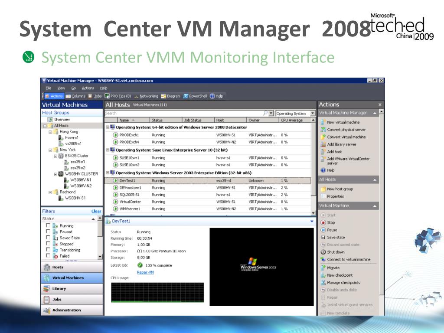Check the Saved State status filter
This screenshot has width=444, height=333.
tap(48, 238)
